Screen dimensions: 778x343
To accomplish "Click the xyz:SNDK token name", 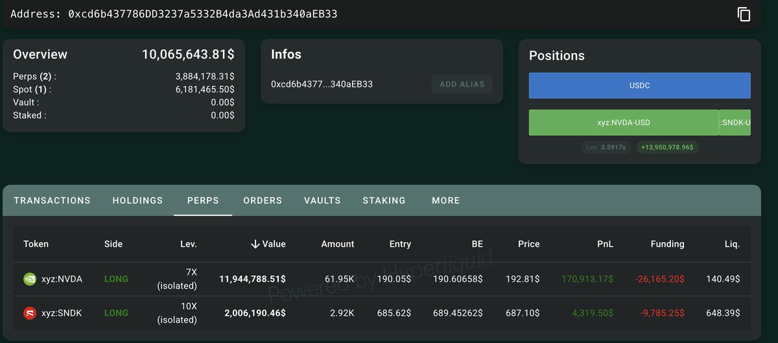I will tap(62, 313).
